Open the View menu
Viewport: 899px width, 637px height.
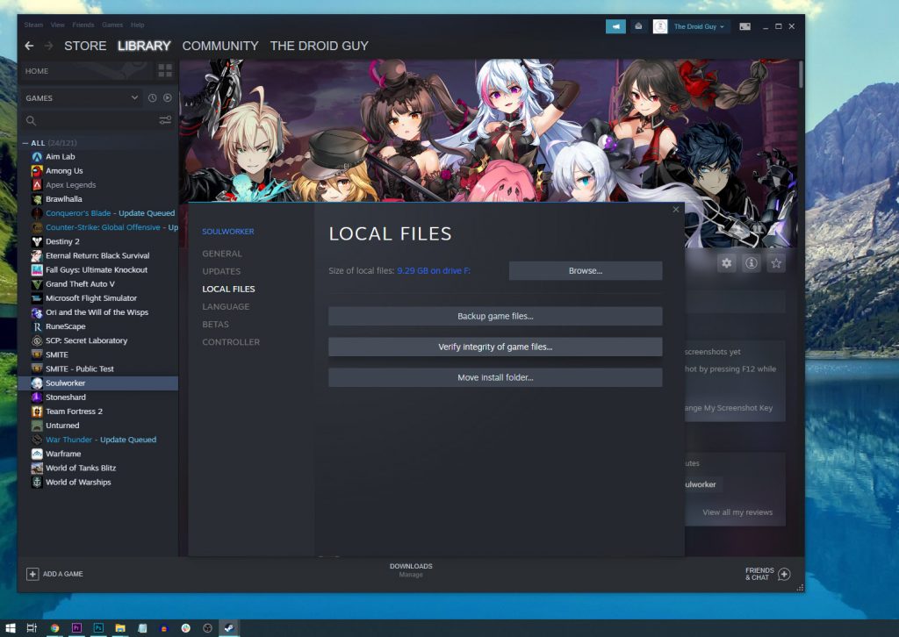click(57, 25)
